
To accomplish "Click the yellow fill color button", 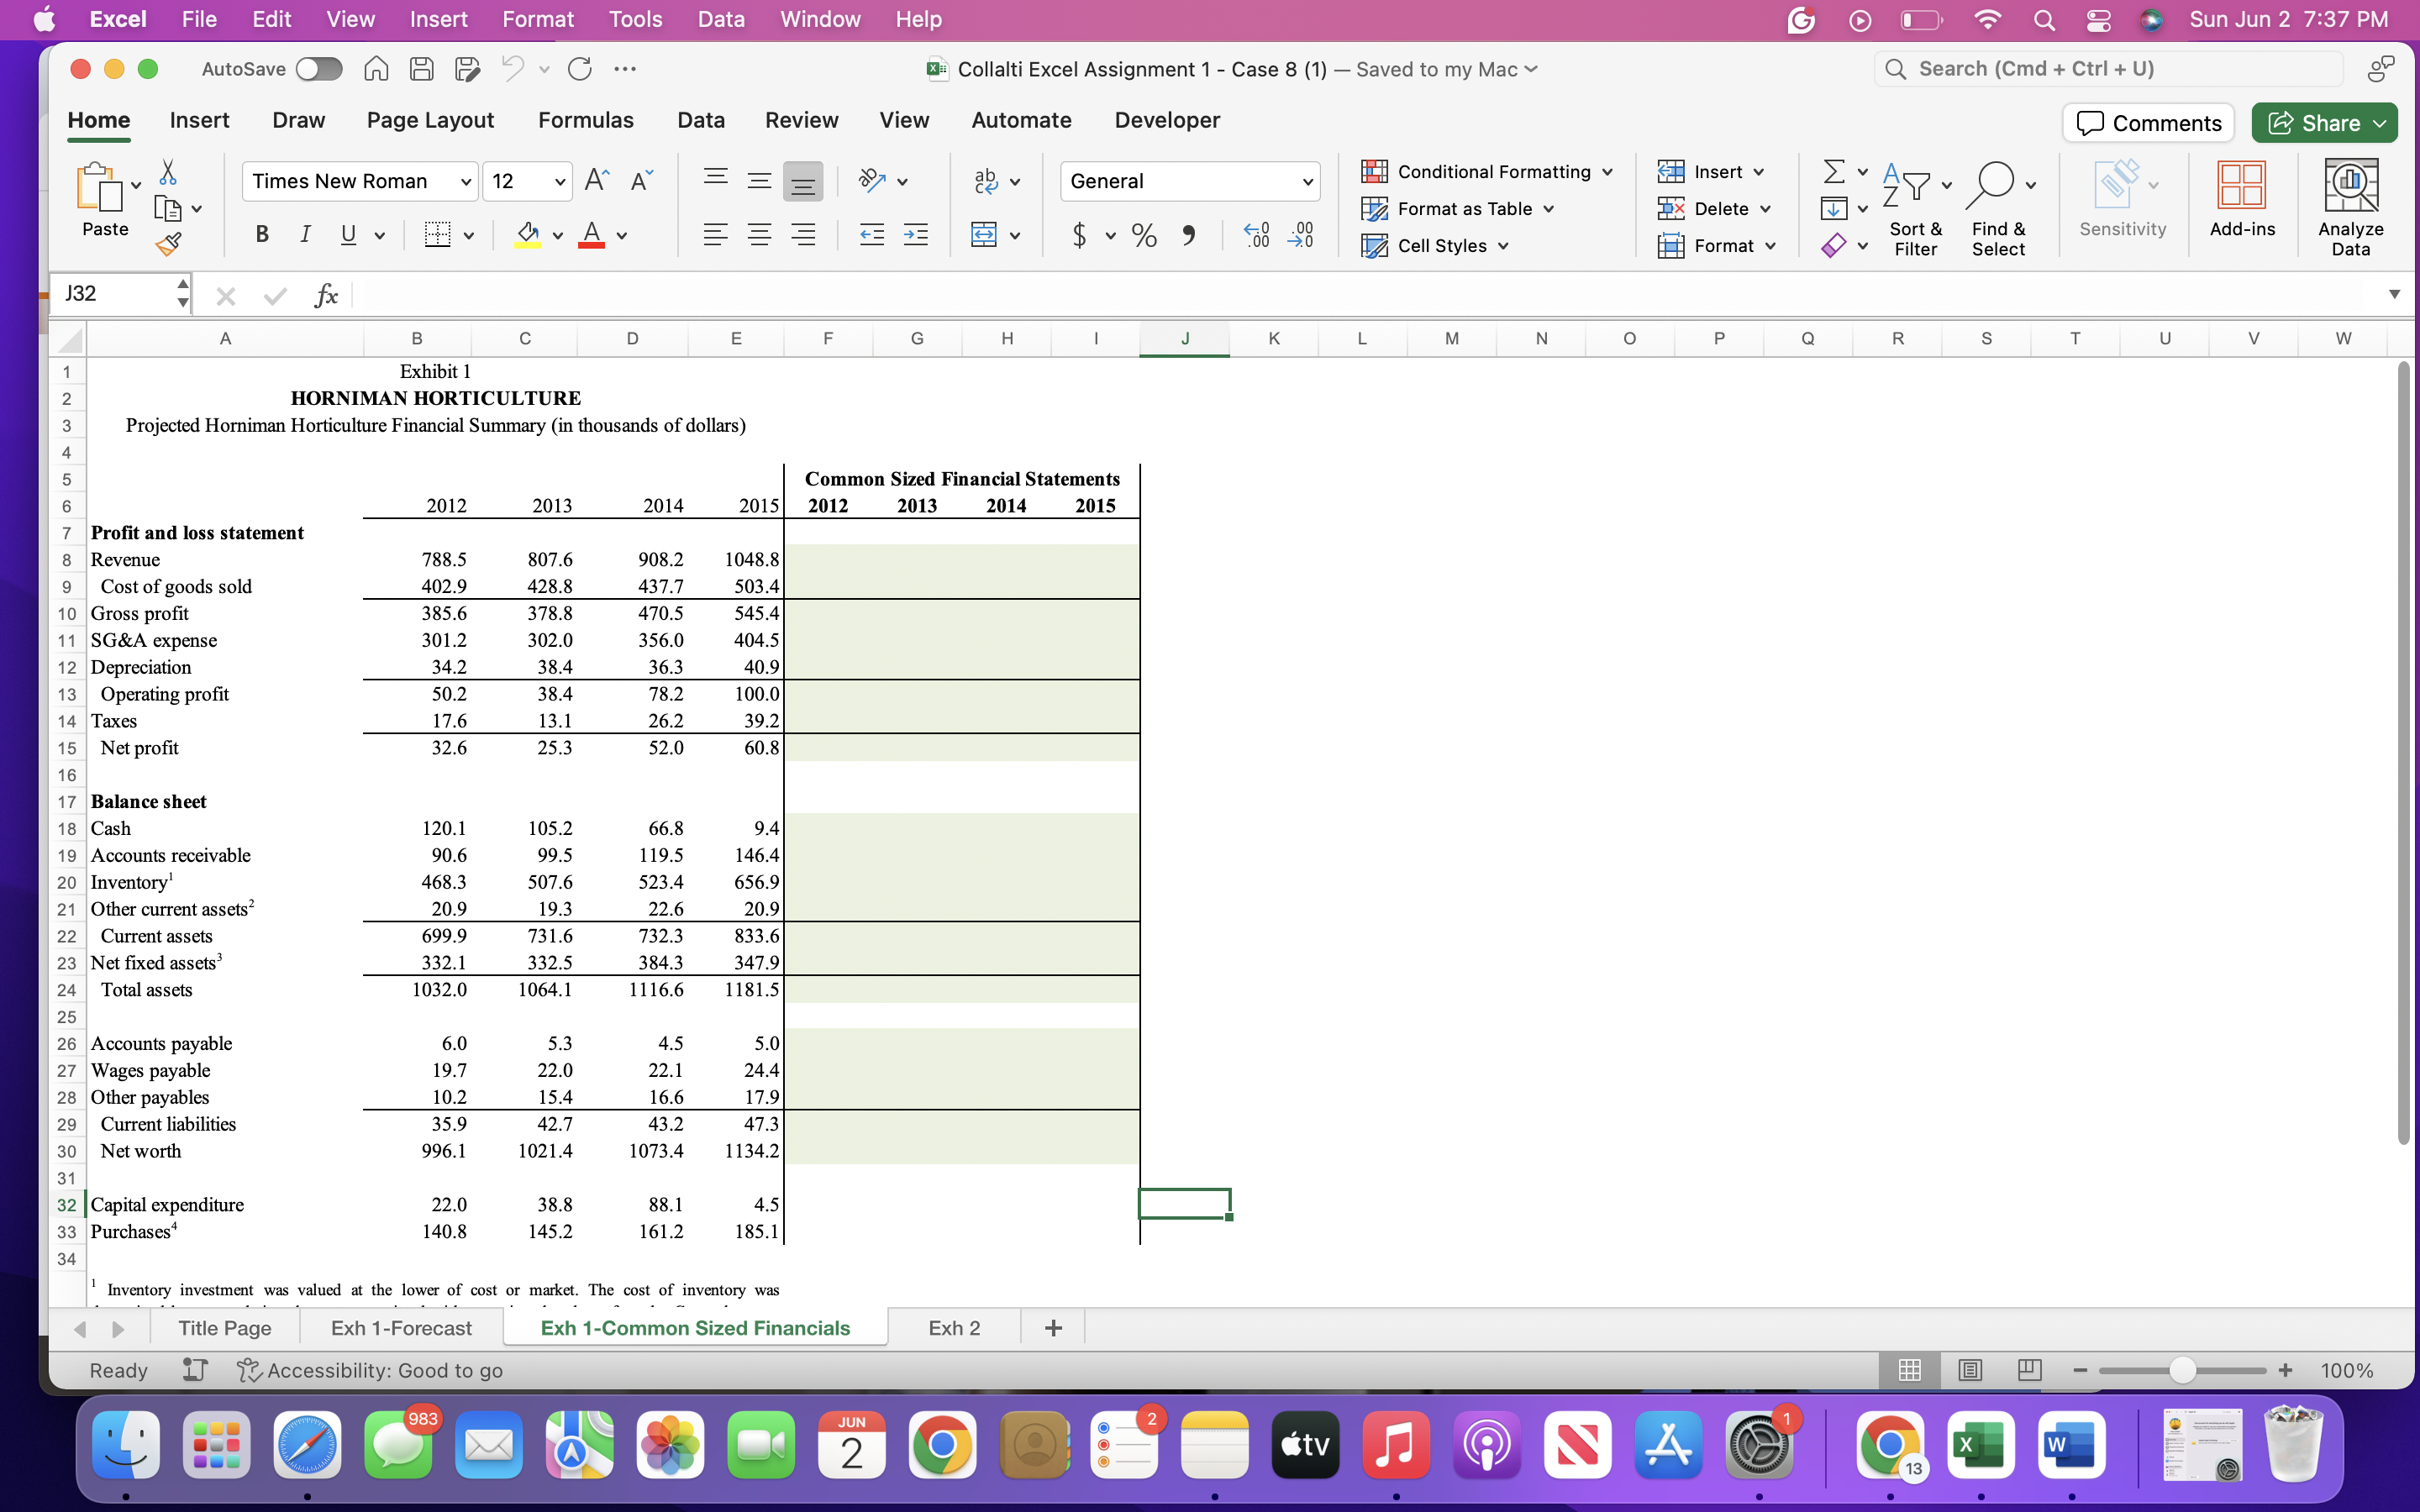I will (x=527, y=235).
